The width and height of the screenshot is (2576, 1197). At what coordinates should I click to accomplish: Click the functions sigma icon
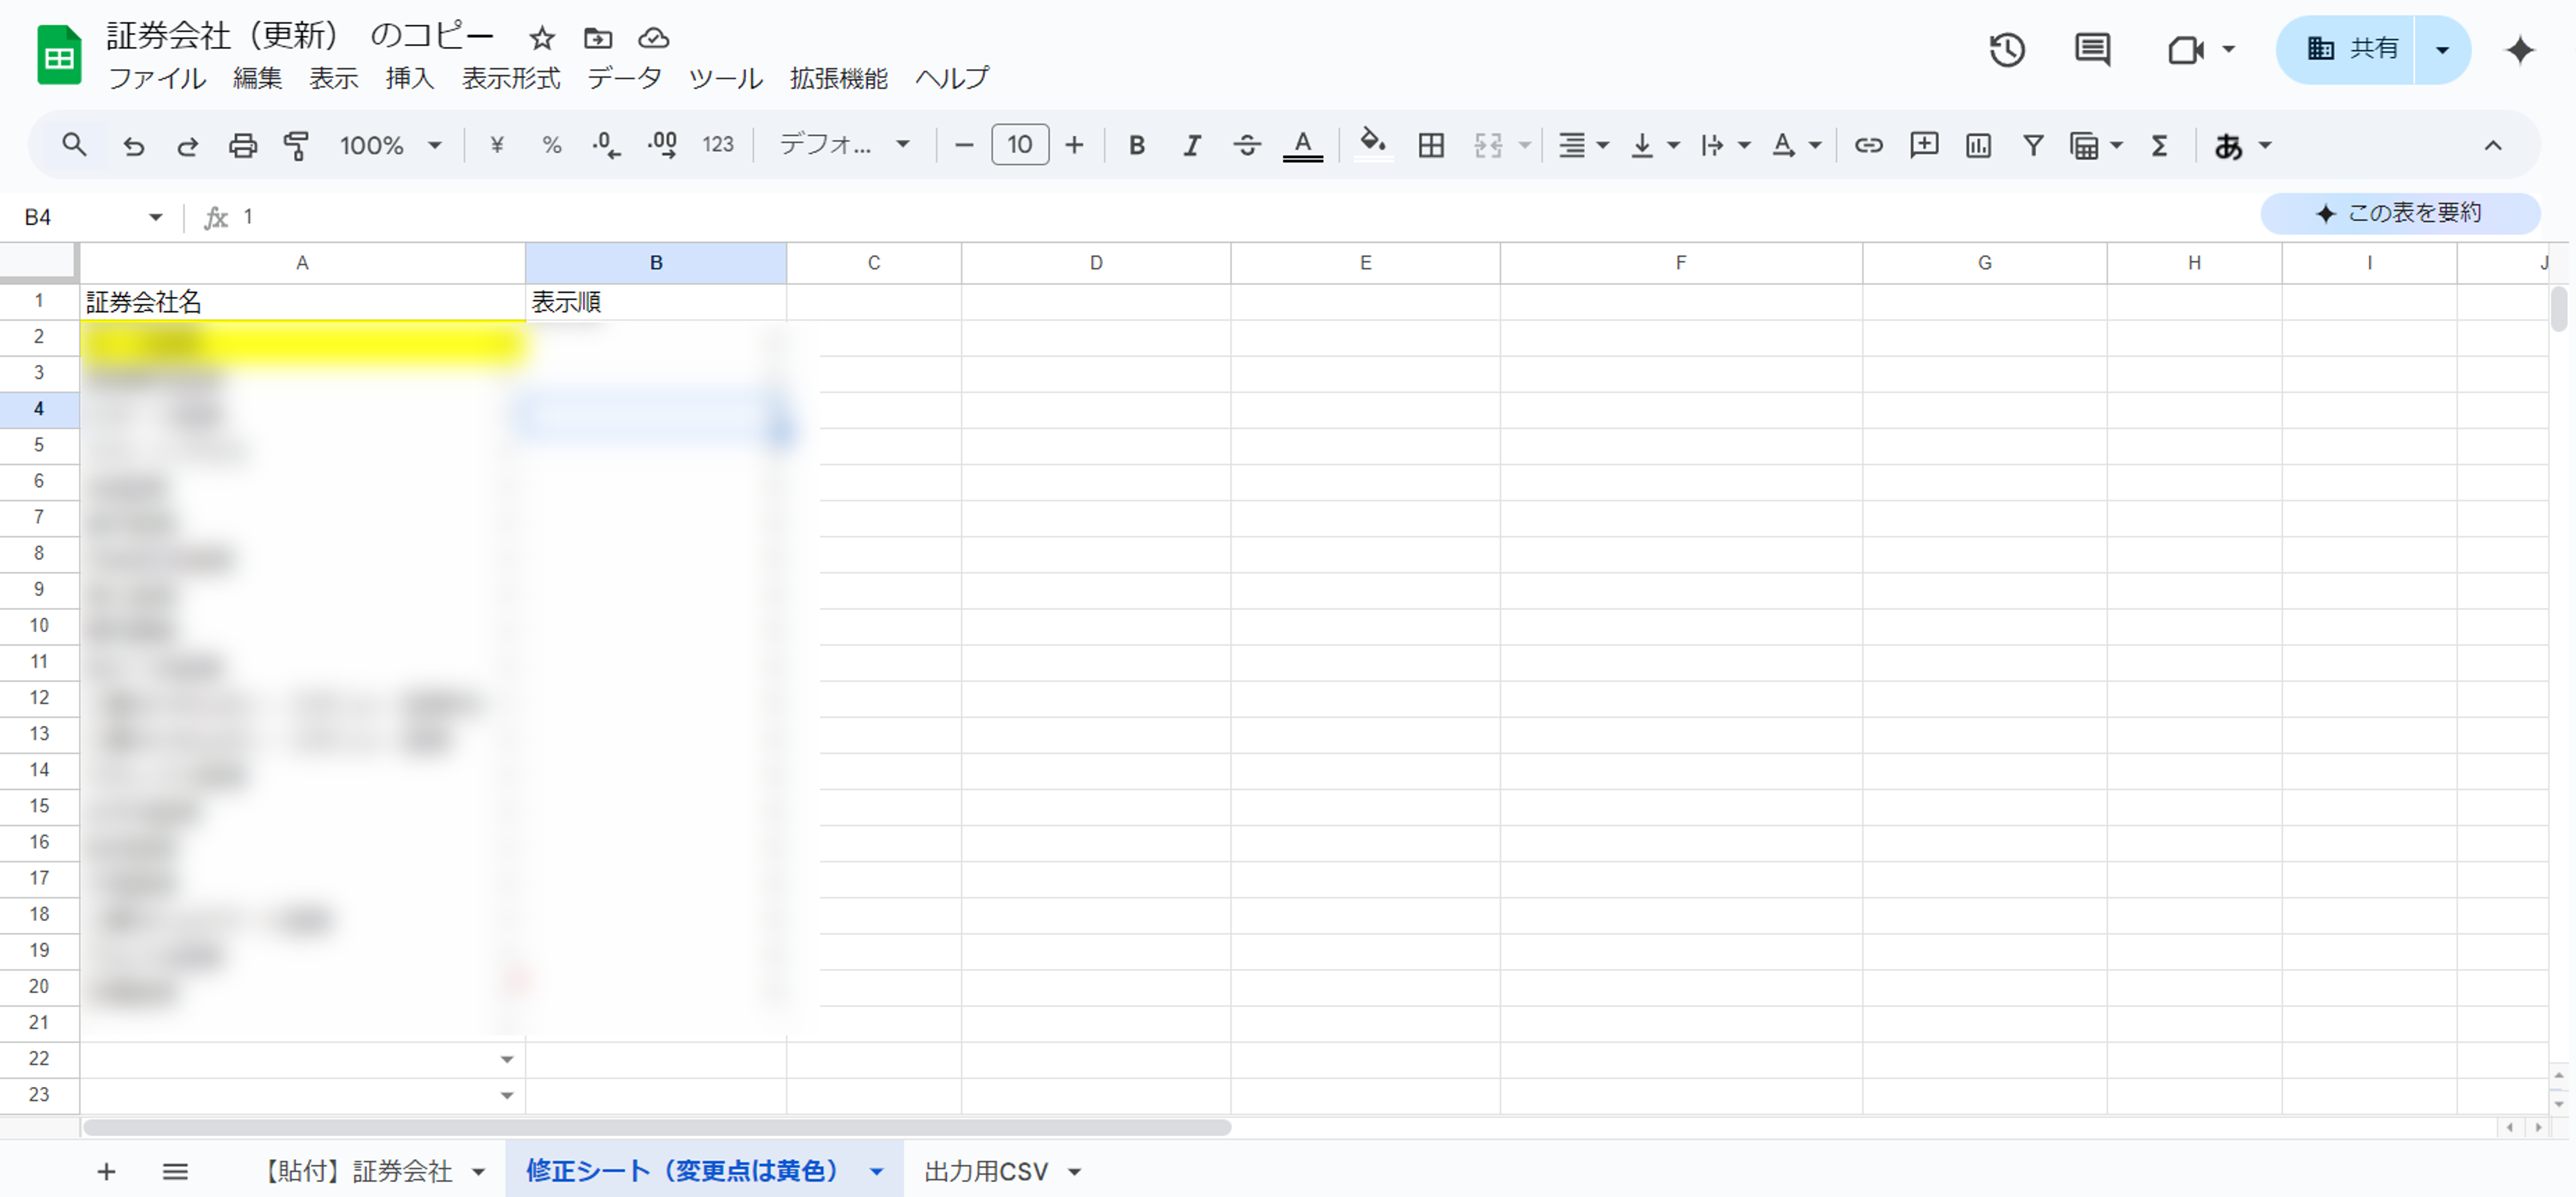2159,146
